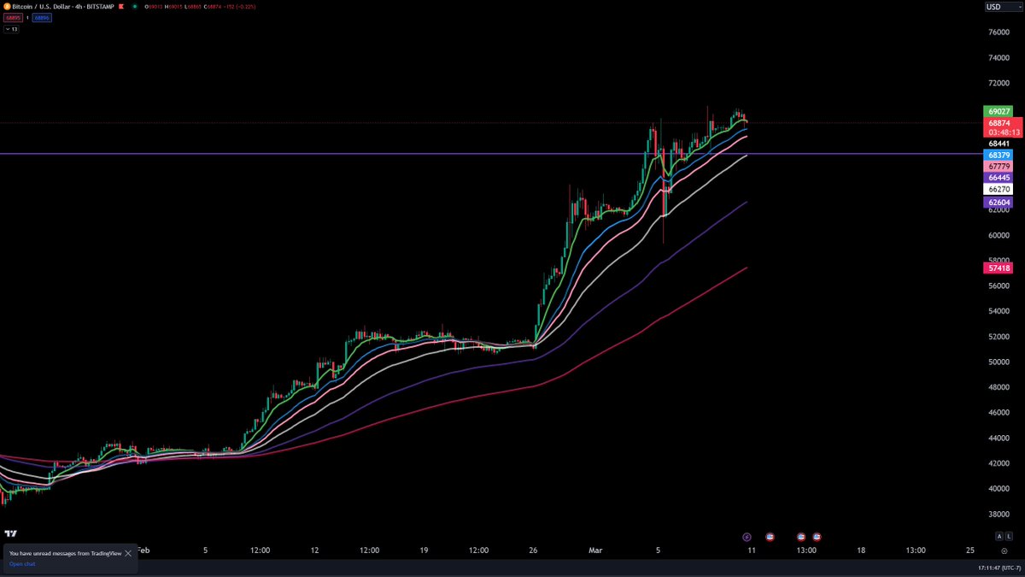Dismiss the unread messages notification
Viewport: 1025px width, 577px height.
129,552
